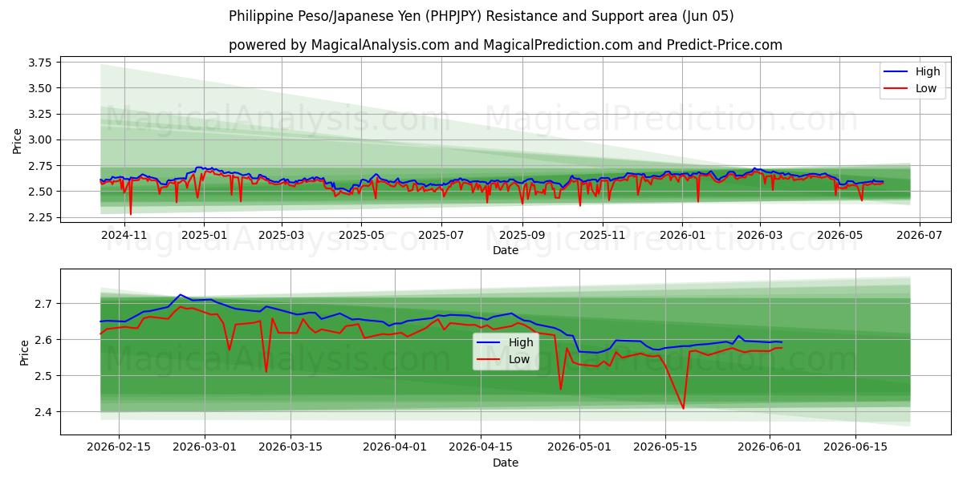Click the 2026-06-15 date tick label
The width and height of the screenshot is (963, 481).
pos(855,447)
